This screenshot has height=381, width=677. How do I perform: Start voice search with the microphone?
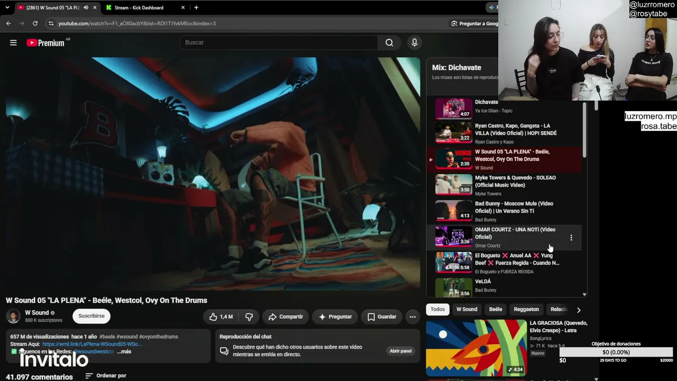tap(415, 42)
